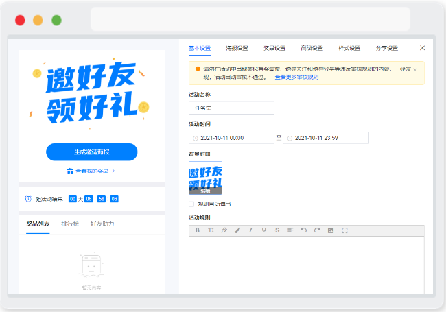Toggle italic formatting in the editor
The width and height of the screenshot is (446, 312).
pos(250,230)
